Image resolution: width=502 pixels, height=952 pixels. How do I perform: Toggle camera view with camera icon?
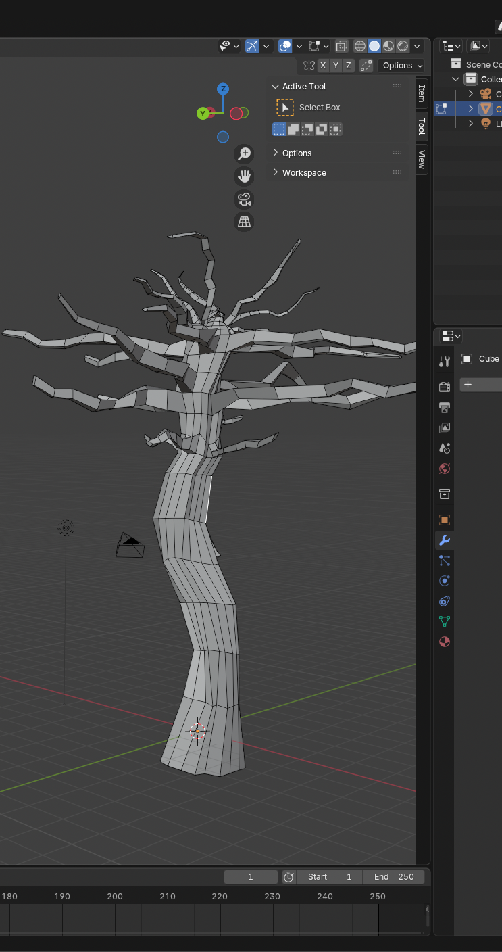[x=244, y=199]
